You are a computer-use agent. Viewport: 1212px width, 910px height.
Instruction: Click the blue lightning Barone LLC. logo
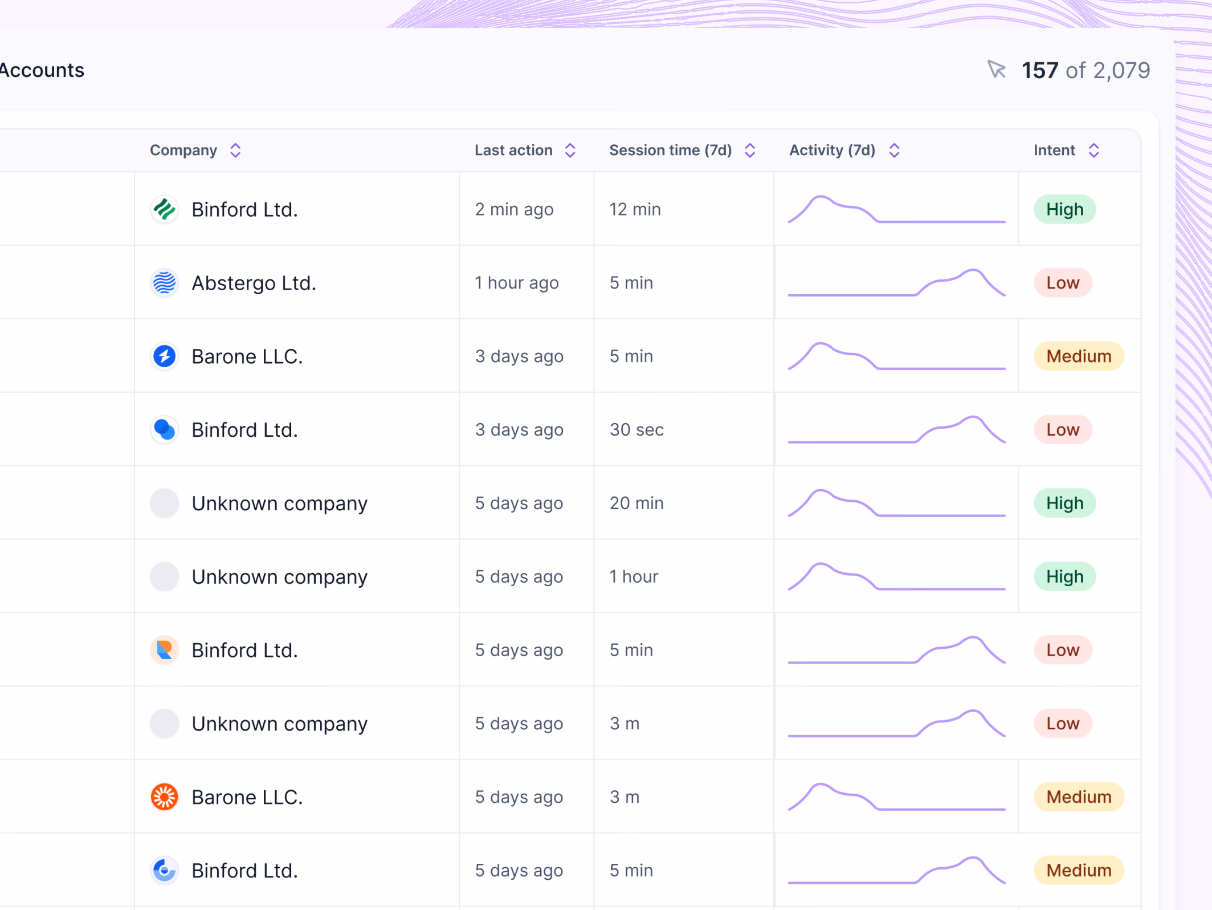click(164, 356)
